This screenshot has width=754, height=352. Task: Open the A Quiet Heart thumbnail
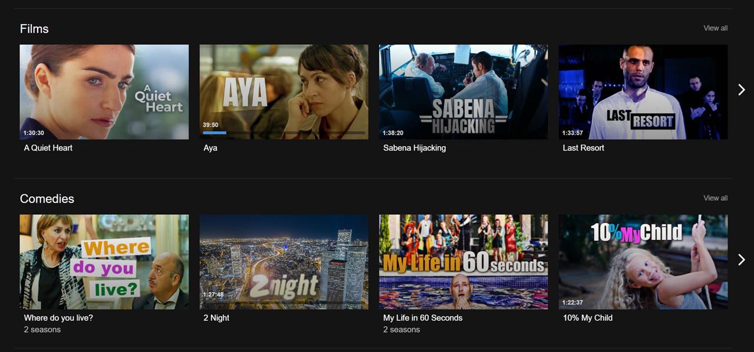[104, 92]
